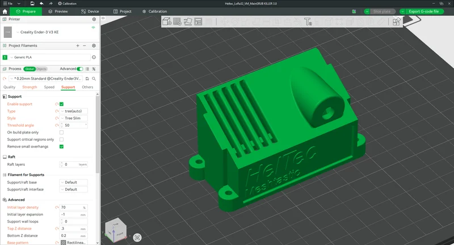This screenshot has height=245, width=454.
Task: Reset Initial layer density to default
Action: 57,207
